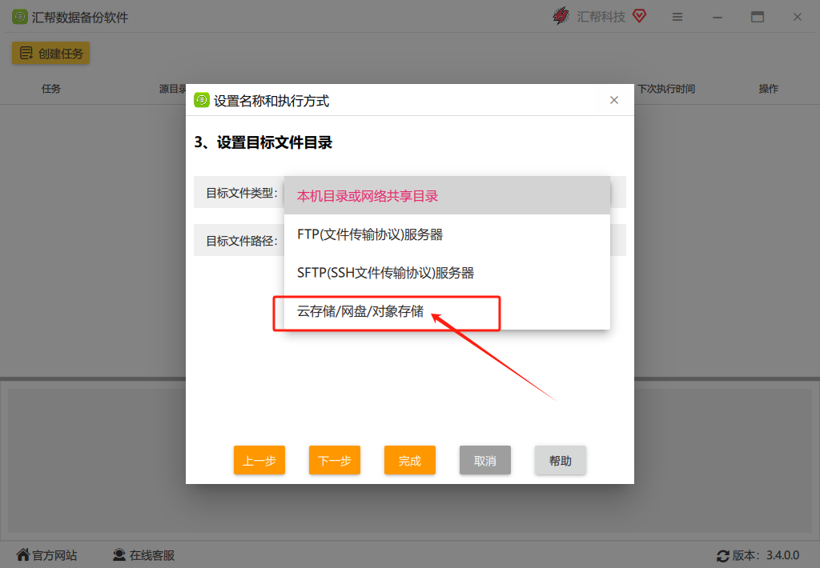Image resolution: width=820 pixels, height=568 pixels.
Task: Click the 上一步 button
Action: pos(259,460)
